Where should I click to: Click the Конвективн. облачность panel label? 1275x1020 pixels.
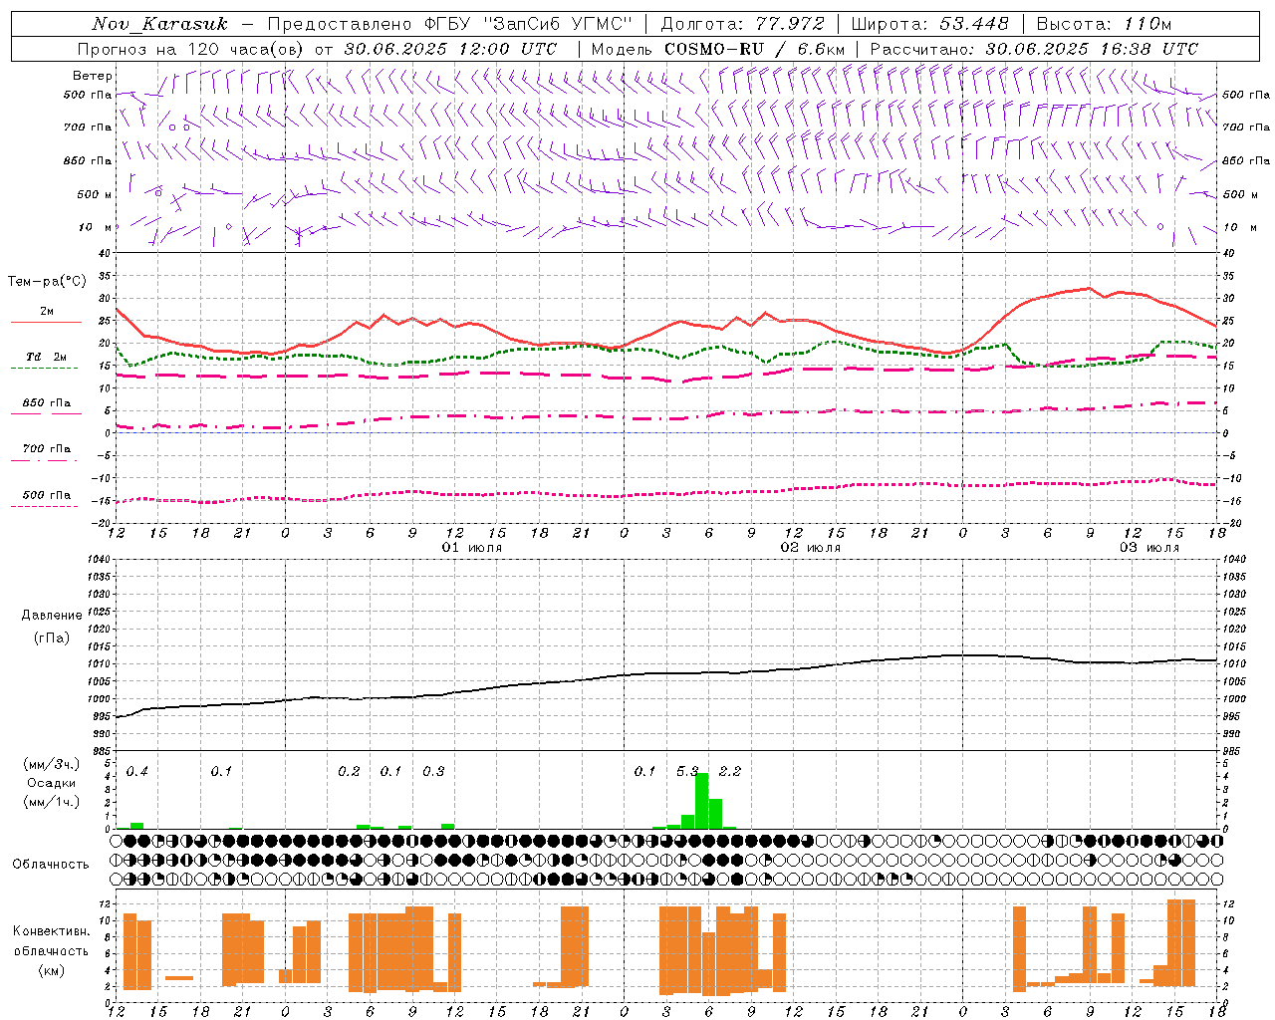(51, 950)
